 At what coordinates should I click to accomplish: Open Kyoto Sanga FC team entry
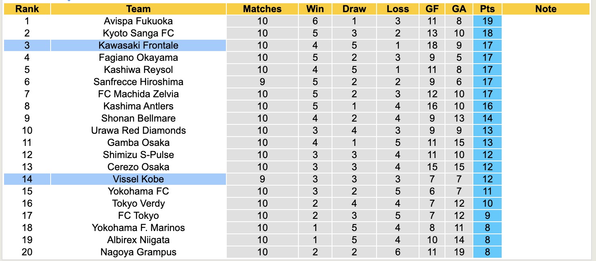(138, 33)
